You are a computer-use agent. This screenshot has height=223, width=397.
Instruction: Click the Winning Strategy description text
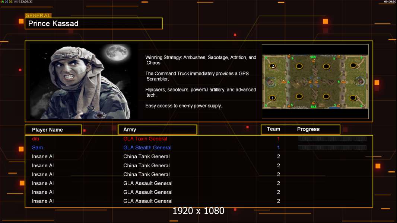(x=200, y=60)
